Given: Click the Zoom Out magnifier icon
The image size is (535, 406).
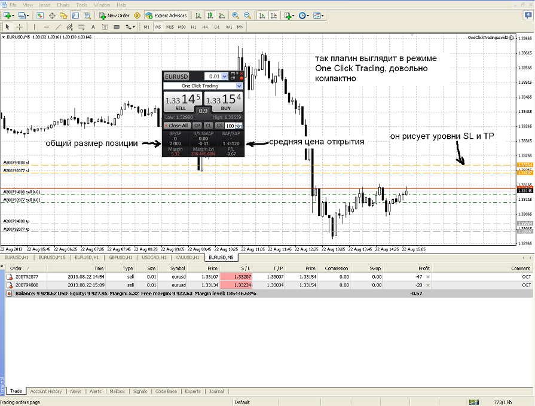Looking at the screenshot, I should [246, 16].
